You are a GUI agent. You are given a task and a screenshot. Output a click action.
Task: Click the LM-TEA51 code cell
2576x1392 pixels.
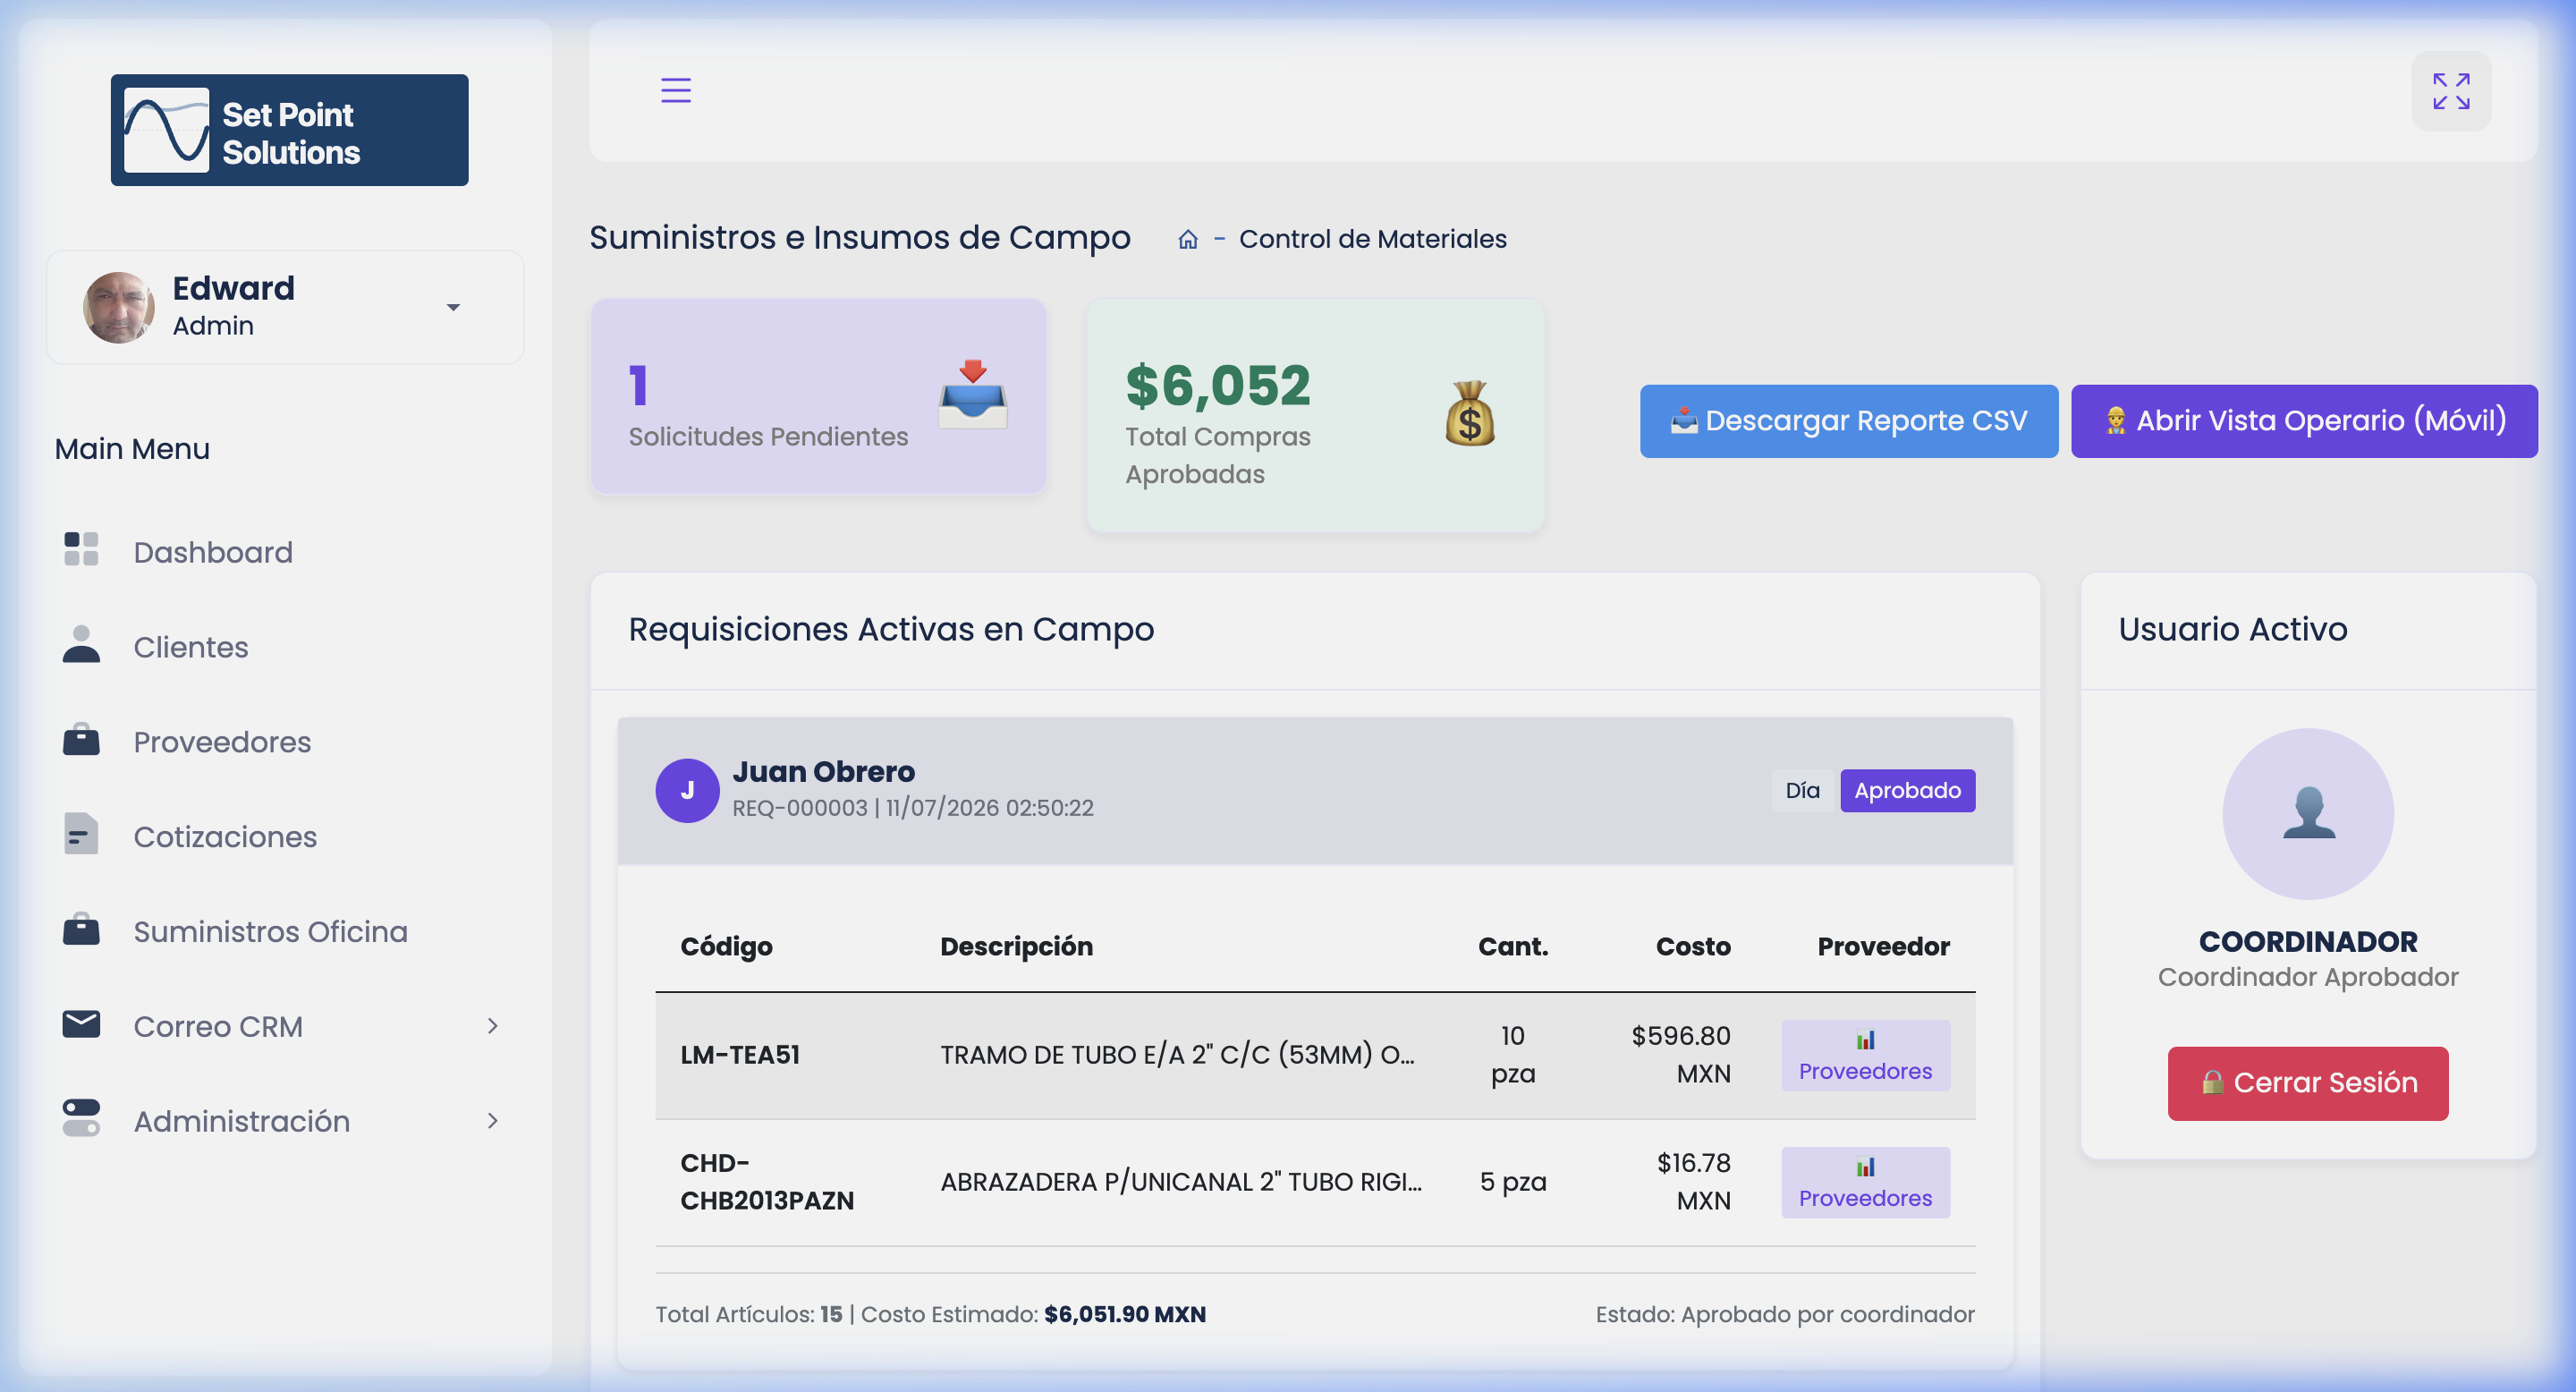(740, 1055)
